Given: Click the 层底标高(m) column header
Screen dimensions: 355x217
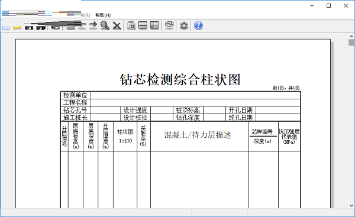Looking at the screenshot, I should click(76, 136).
